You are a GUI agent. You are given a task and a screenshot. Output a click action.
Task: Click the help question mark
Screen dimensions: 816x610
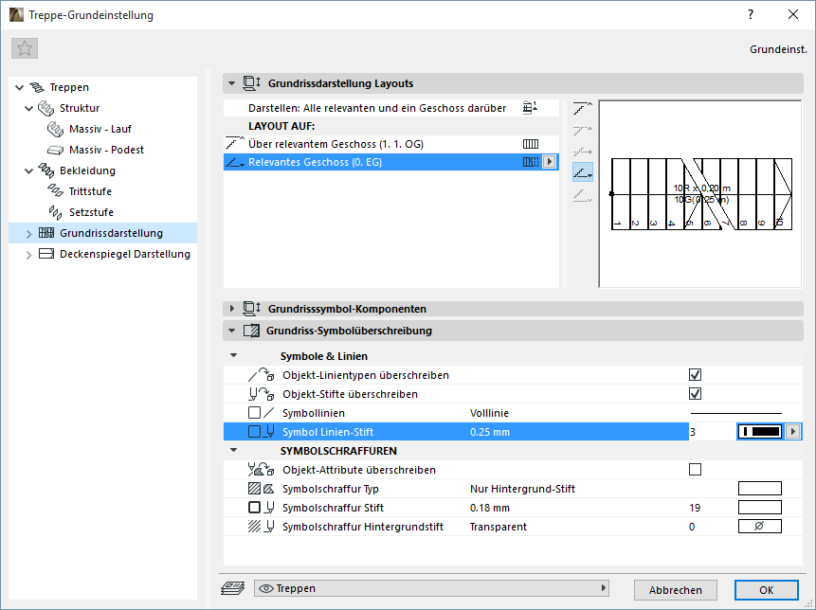pyautogui.click(x=751, y=14)
